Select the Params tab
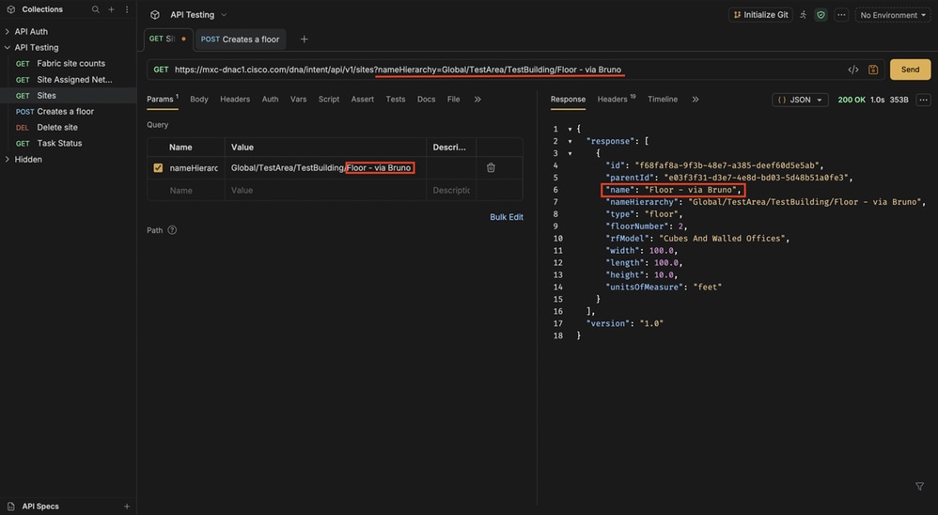The image size is (938, 515). tap(163, 100)
